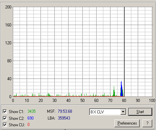
Task: Click the black vertical position marker at 80
Action: (124, 52)
